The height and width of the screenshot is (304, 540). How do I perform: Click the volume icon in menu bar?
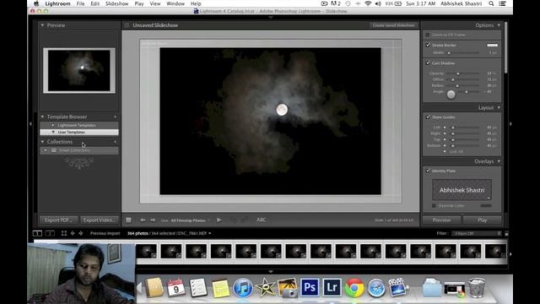pos(378,3)
